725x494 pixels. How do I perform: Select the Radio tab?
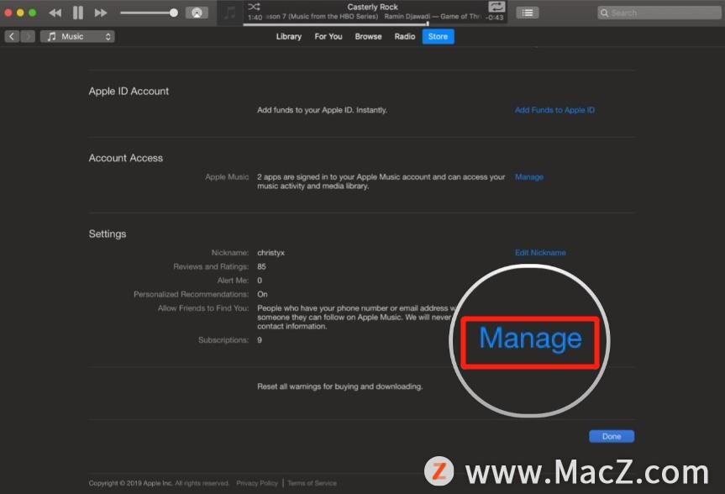[x=405, y=36]
